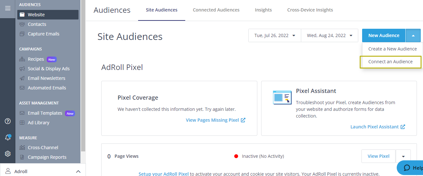This screenshot has width=423, height=176.
Task: Click the sidebar vertical scrollbar
Action: coord(83,75)
